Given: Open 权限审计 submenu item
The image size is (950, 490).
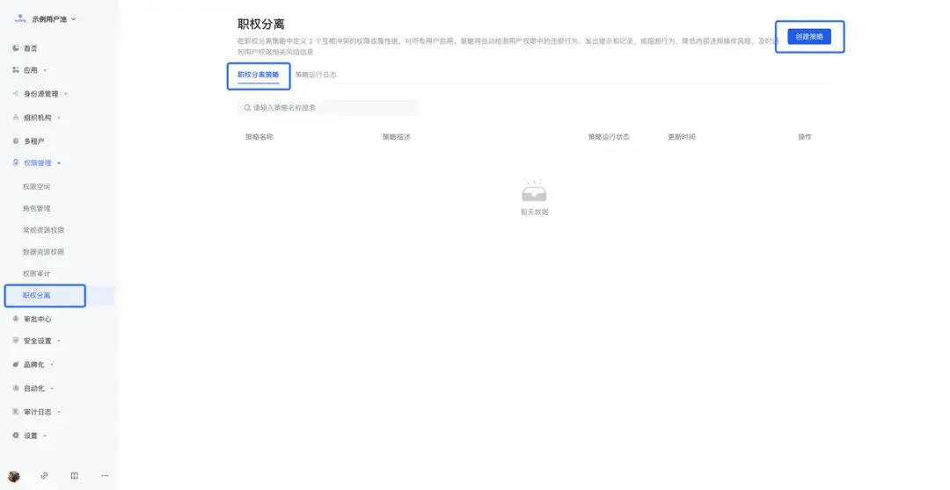Looking at the screenshot, I should (x=36, y=274).
